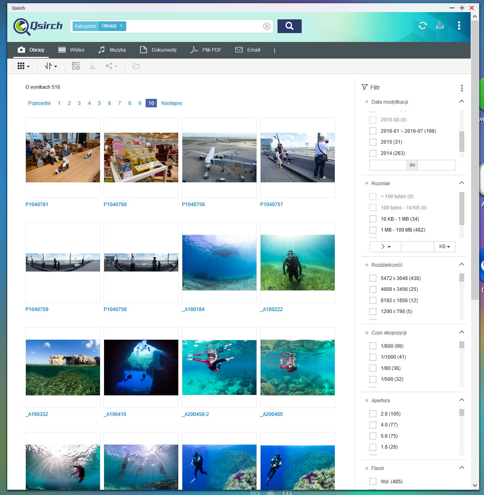
Task: Check the 2.8 (105) aperture filter
Action: coord(373,414)
